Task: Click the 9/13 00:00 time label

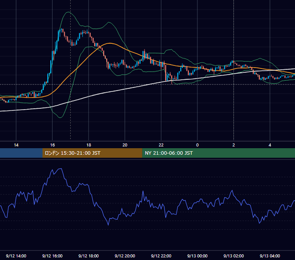Action: click(197, 256)
